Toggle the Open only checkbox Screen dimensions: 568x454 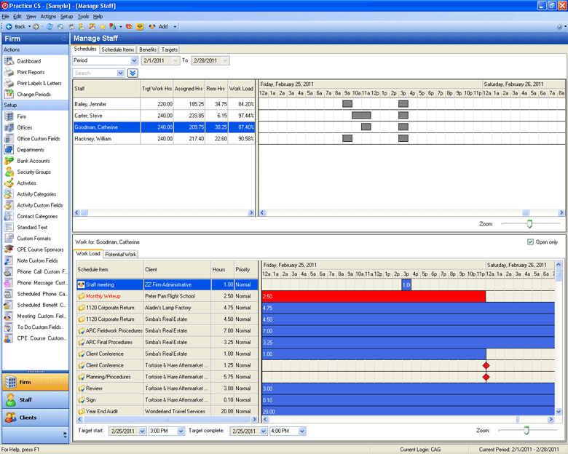(x=530, y=242)
